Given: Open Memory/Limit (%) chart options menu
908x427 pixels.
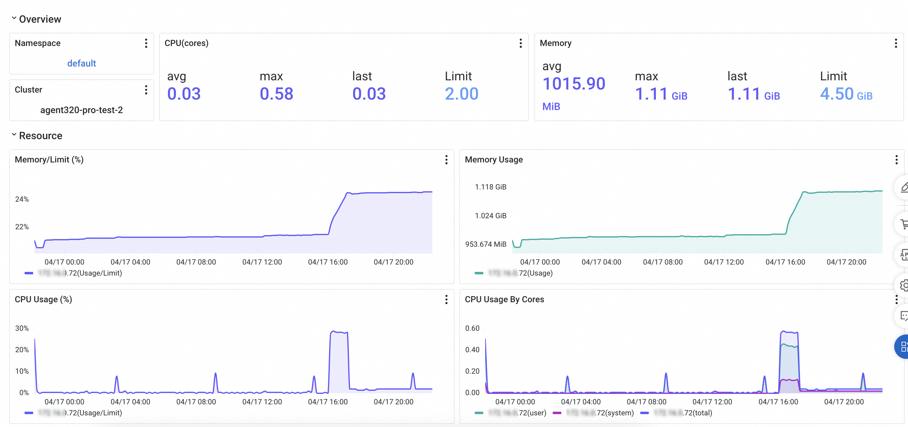Looking at the screenshot, I should (446, 160).
